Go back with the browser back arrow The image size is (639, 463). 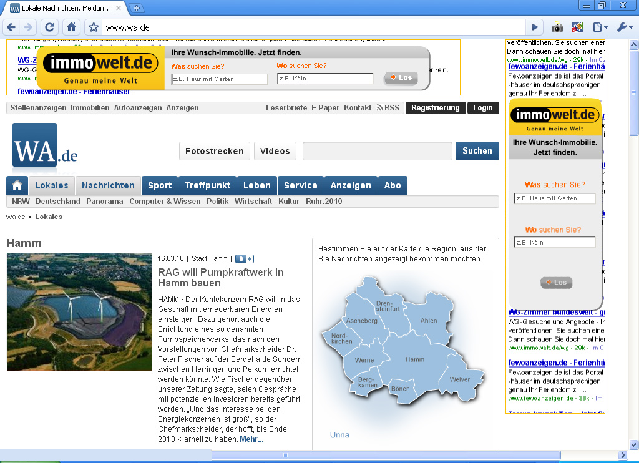(11, 27)
